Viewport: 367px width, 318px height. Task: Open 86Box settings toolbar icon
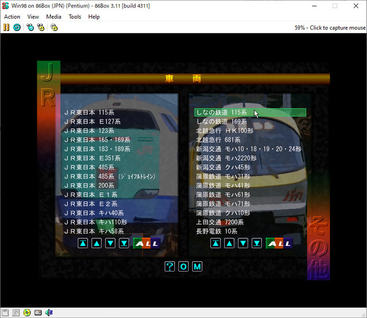[54, 28]
